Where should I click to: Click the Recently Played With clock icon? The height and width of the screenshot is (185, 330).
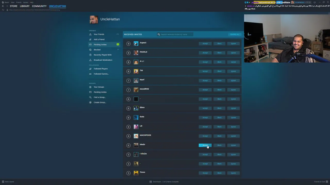coord(90,55)
